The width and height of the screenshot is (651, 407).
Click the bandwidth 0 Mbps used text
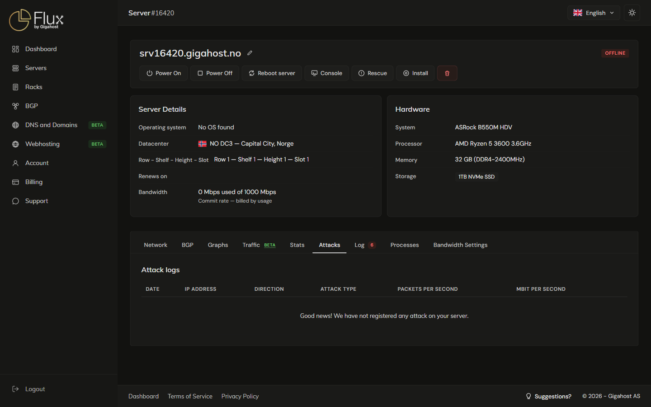[237, 192]
